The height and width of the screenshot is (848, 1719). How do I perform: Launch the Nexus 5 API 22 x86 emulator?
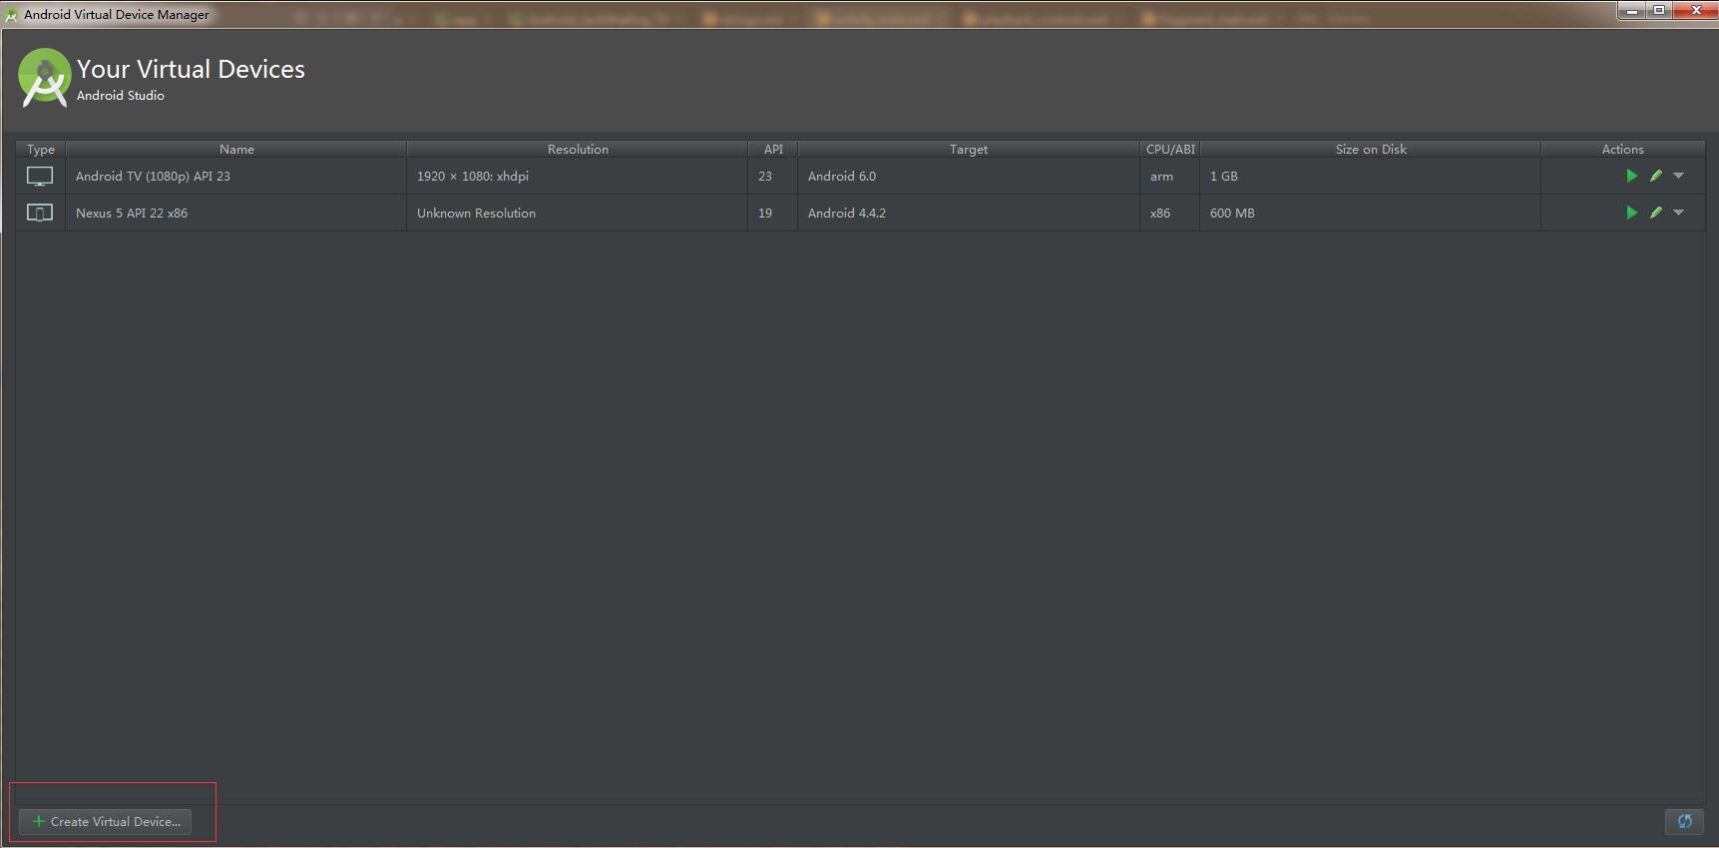tap(1631, 212)
